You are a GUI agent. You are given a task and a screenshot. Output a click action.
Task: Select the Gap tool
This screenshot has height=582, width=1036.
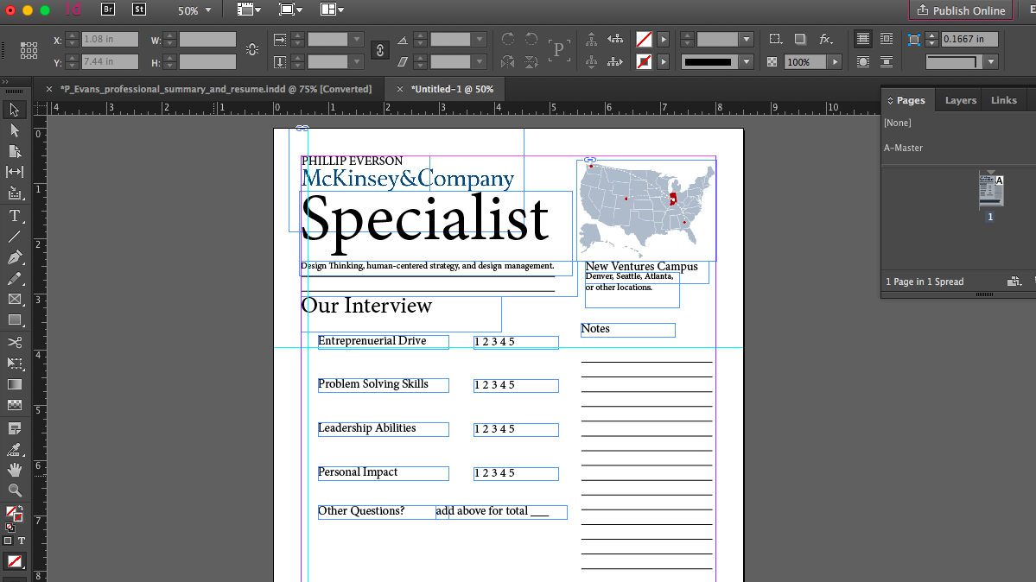tap(14, 172)
